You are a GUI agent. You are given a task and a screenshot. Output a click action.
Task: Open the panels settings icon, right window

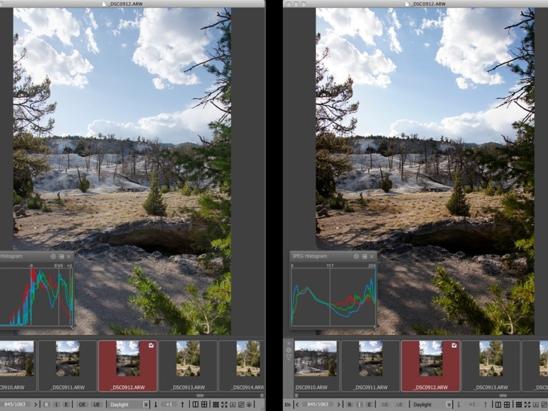(x=543, y=404)
